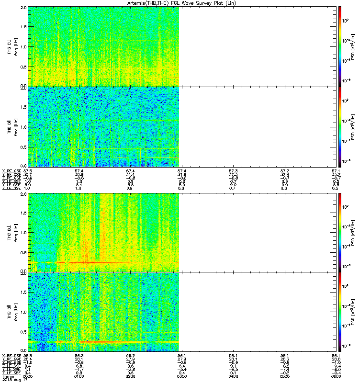359x383 pixels.
Task: Click the PSD color bar beside THB B⊥ panel
Action: (340, 46)
